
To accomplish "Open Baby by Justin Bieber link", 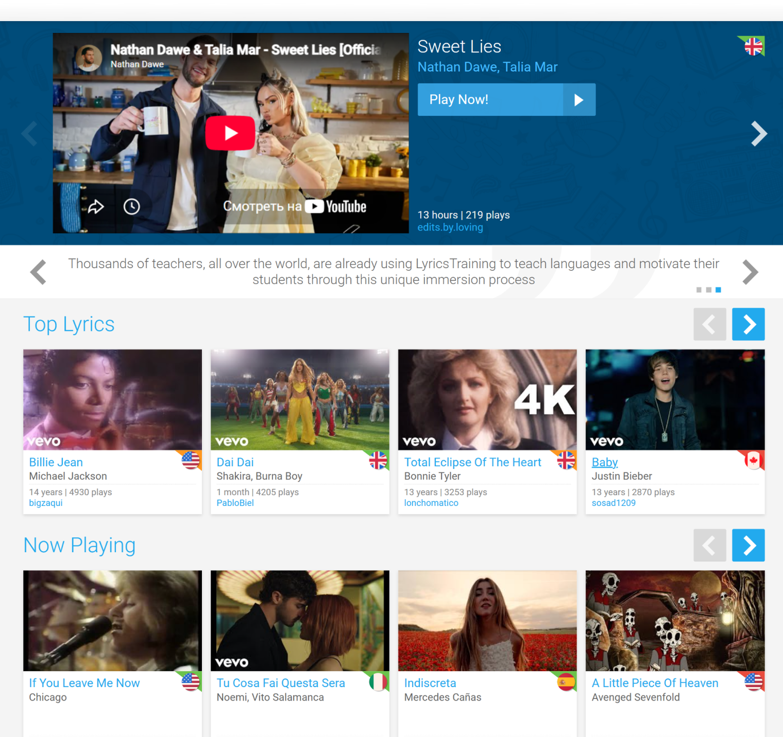I will tap(605, 462).
